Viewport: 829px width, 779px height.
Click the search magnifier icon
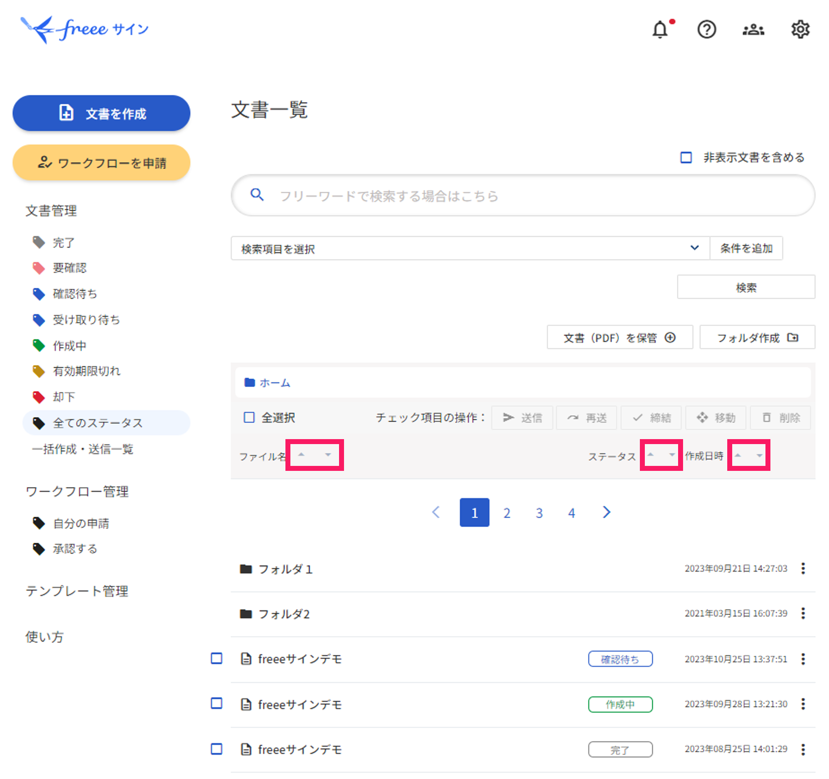coord(257,195)
